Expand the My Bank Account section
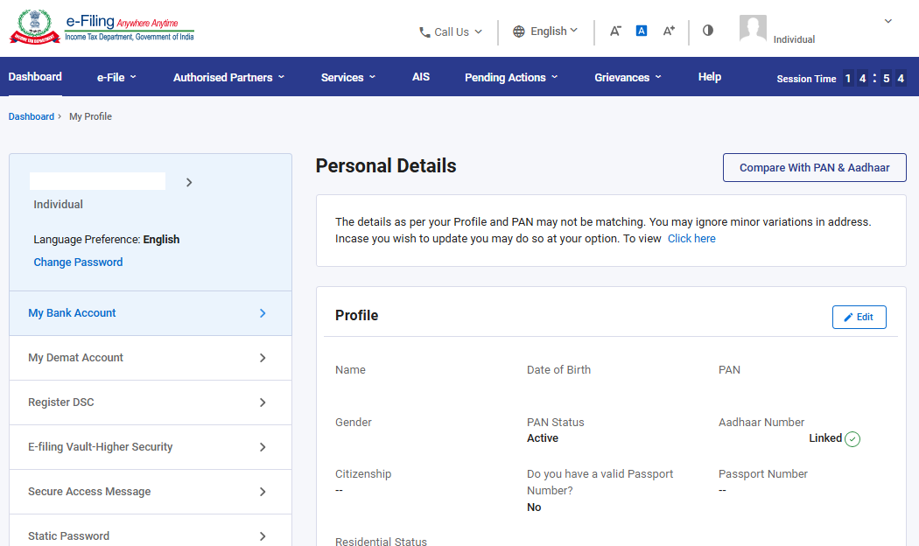Screen dimensions: 919x546 coord(72,312)
